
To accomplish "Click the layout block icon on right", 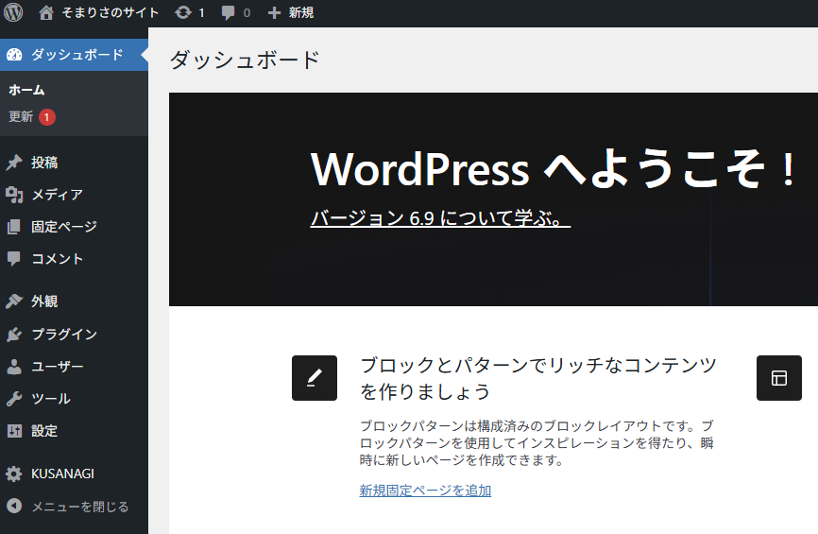I will click(778, 378).
